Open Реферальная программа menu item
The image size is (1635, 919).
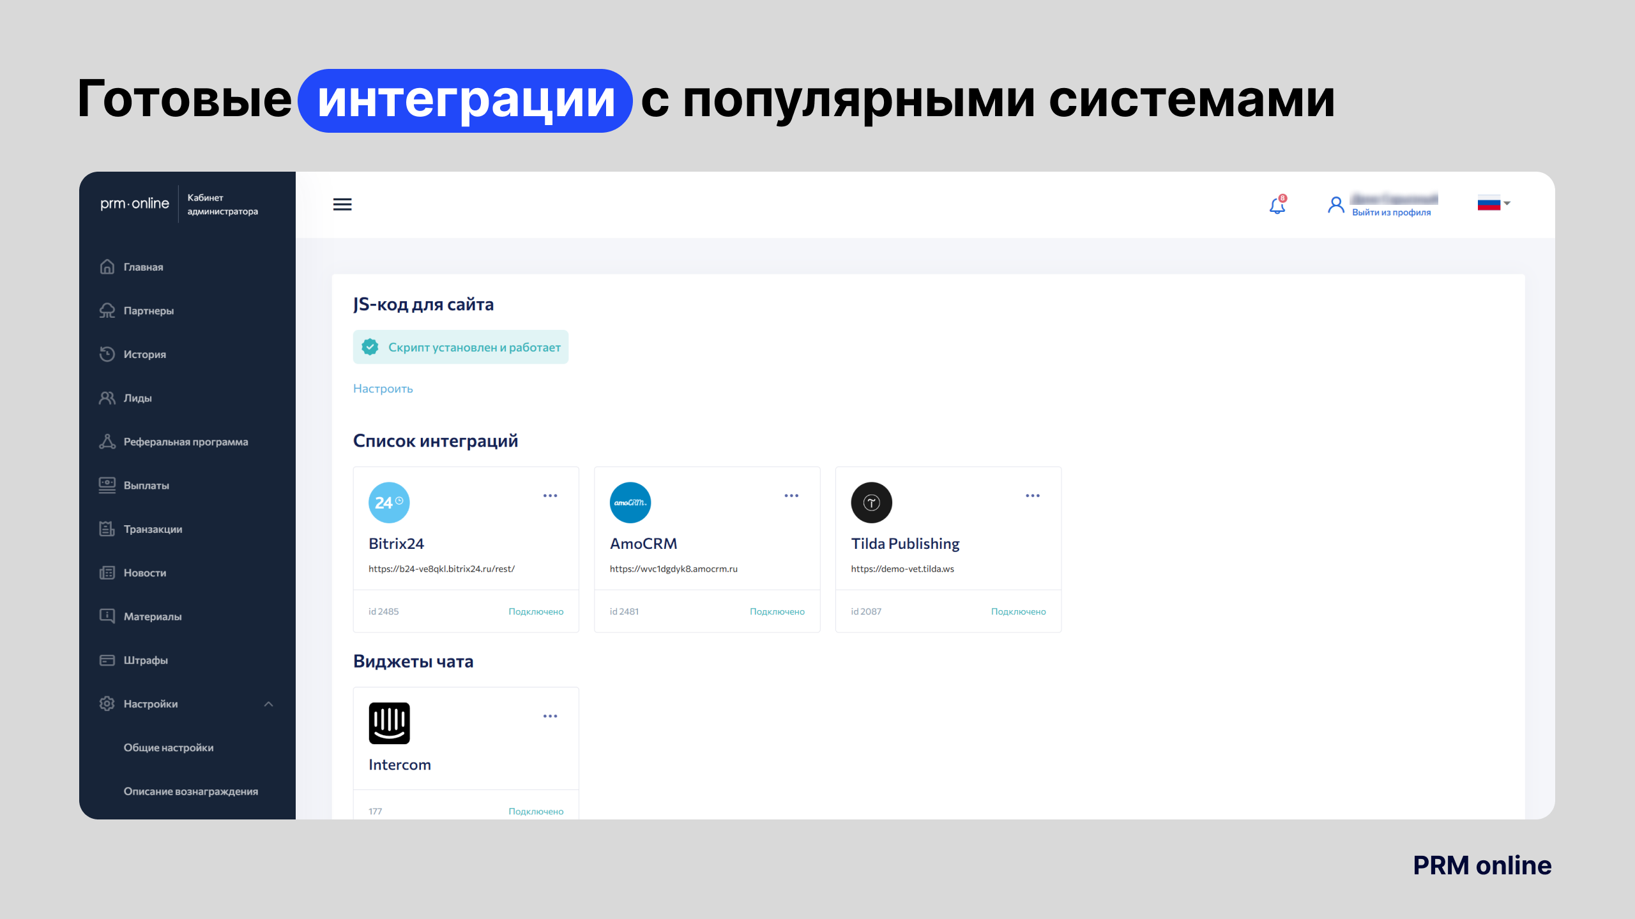click(187, 442)
